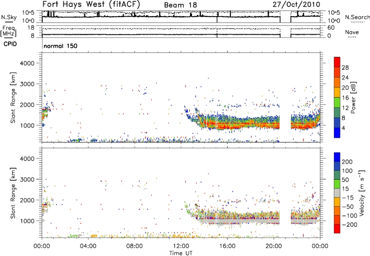Click the "2000" tick in velocity panel
Viewport: 370px width, 256px height.
pos(27,200)
